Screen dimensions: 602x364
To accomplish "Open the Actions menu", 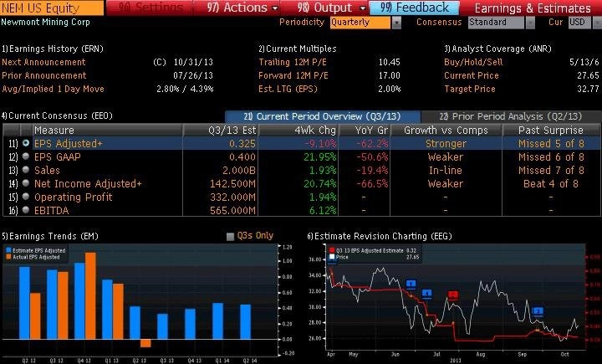I will point(242,8).
